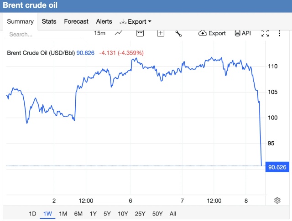Select the 1D time range
This screenshot has width=292, height=221.
pyautogui.click(x=32, y=214)
